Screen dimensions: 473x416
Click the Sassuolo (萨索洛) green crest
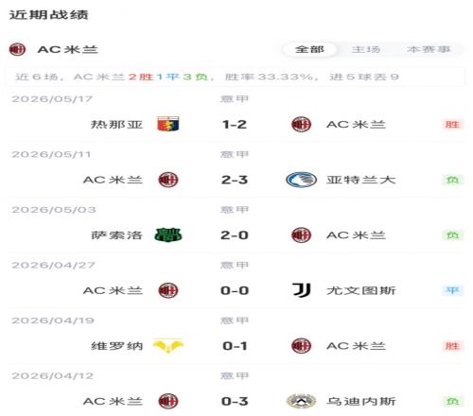pyautogui.click(x=168, y=235)
